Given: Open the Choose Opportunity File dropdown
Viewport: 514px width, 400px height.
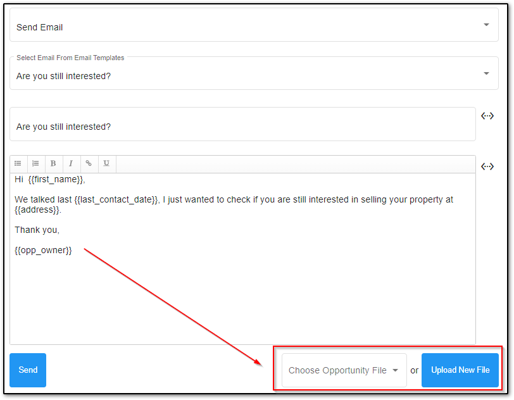Looking at the screenshot, I should pos(344,370).
